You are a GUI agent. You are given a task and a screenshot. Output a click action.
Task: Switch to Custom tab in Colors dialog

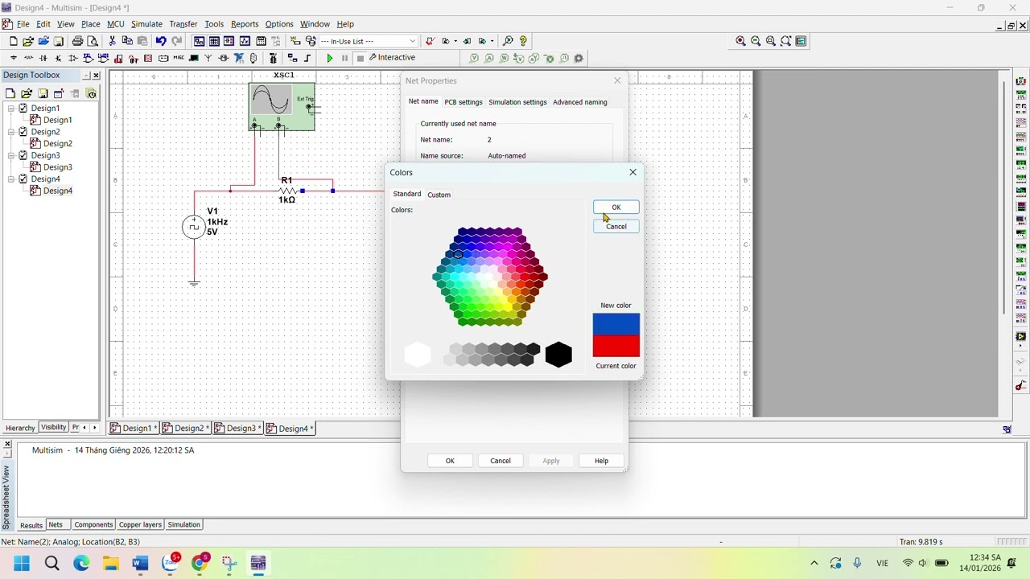pyautogui.click(x=439, y=195)
